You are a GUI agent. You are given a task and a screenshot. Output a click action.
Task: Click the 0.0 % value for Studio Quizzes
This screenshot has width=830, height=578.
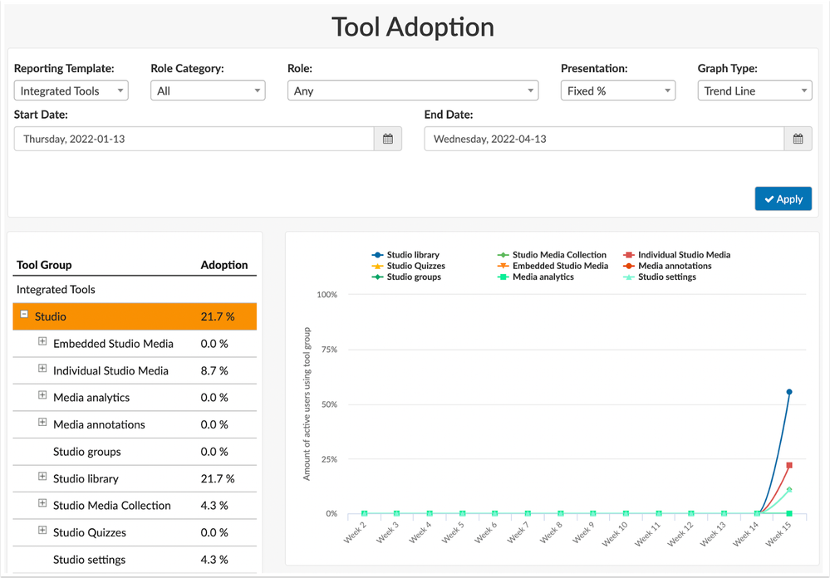click(214, 532)
